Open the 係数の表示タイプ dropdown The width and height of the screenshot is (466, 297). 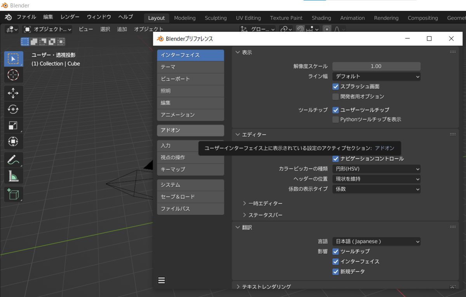(x=376, y=189)
